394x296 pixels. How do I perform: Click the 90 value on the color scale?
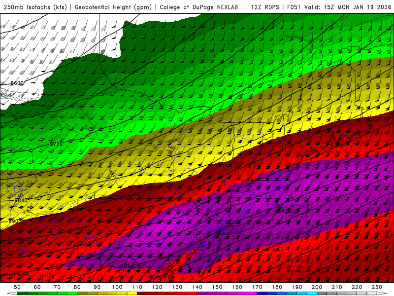[x=97, y=287]
